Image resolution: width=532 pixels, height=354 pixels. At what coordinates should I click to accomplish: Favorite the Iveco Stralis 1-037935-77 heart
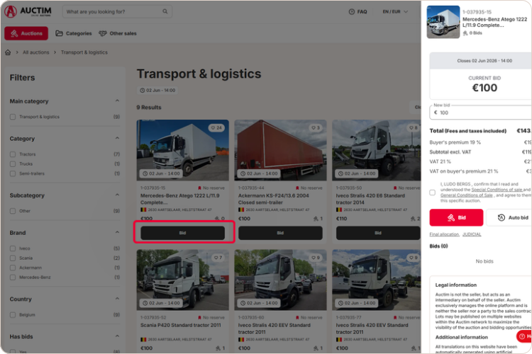414,258
